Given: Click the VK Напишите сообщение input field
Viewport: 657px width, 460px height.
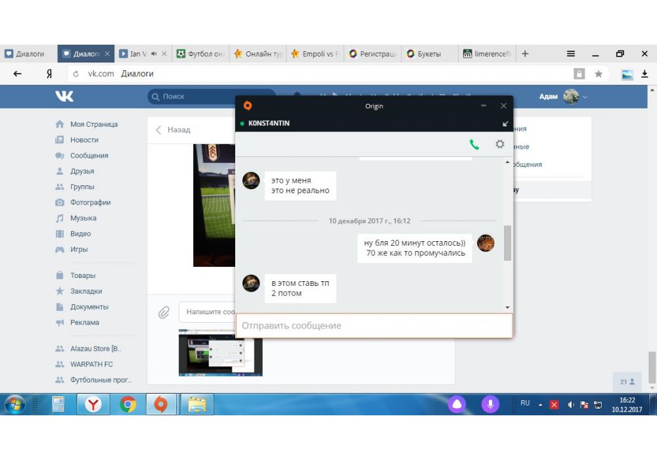Looking at the screenshot, I should coord(207,311).
